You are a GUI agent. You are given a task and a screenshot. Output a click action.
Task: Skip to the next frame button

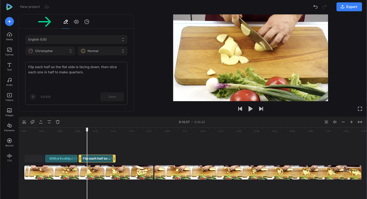pyautogui.click(x=261, y=109)
